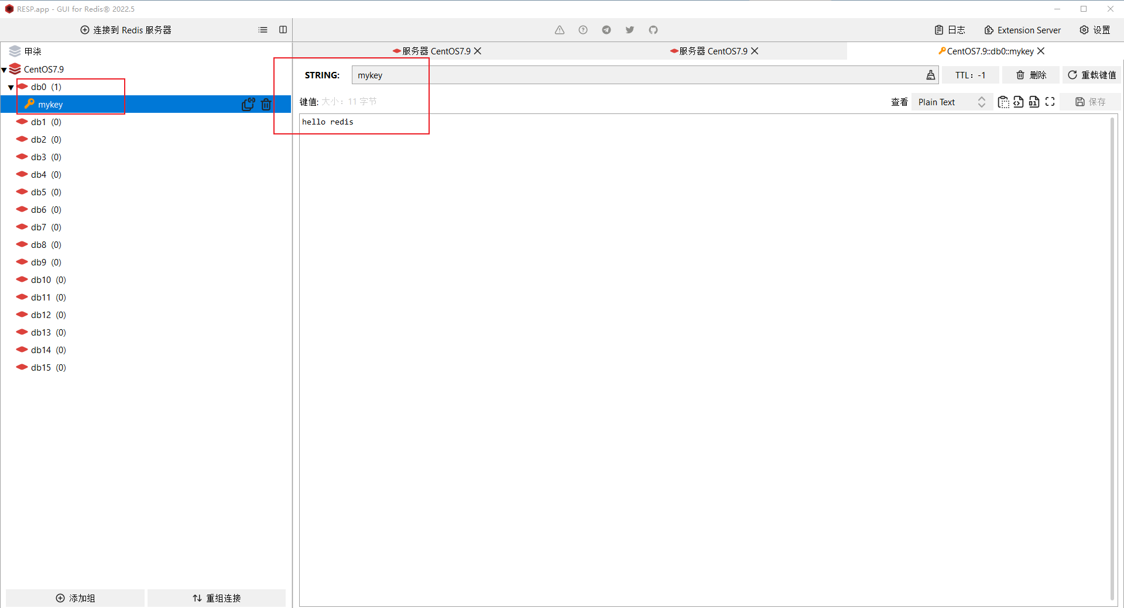Click the copy key icon on mykey row
Viewport: 1124px width, 608px height.
coord(248,104)
